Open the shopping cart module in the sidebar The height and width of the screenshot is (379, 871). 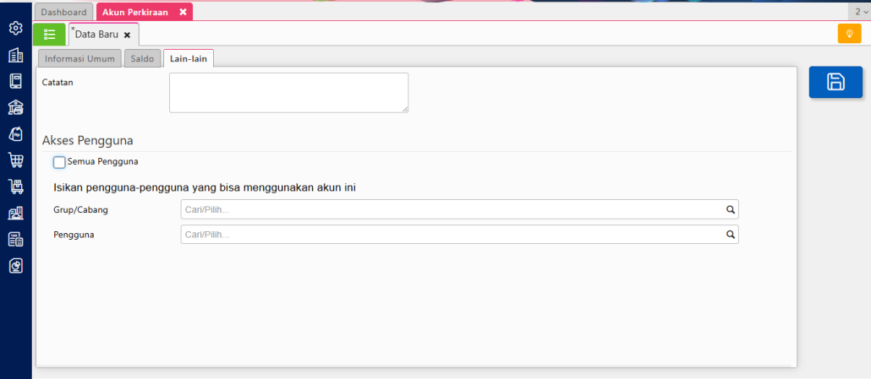click(15, 160)
